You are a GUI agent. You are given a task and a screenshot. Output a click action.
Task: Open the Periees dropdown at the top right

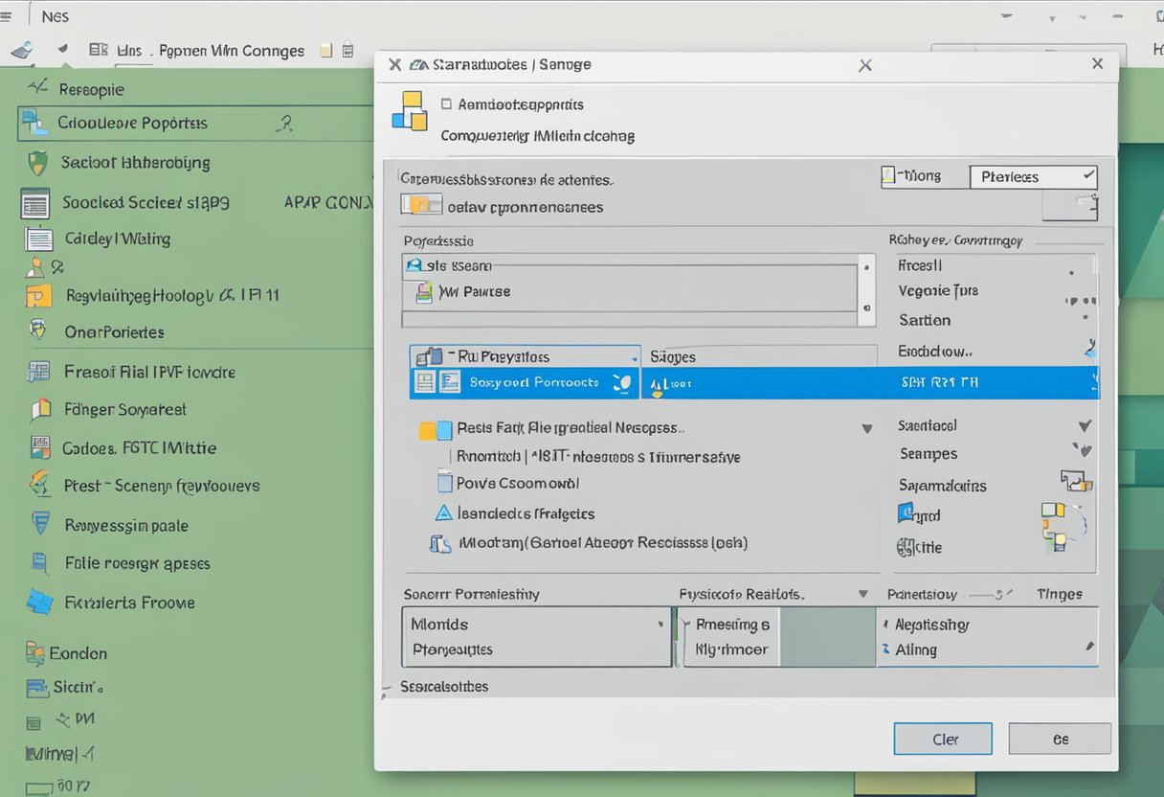pyautogui.click(x=1033, y=176)
